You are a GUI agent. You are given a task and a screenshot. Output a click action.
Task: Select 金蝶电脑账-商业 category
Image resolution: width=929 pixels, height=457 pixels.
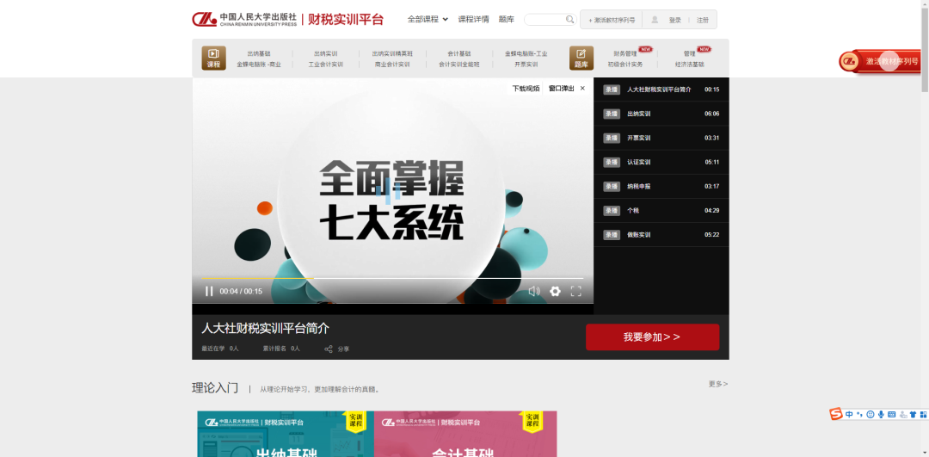pos(259,65)
